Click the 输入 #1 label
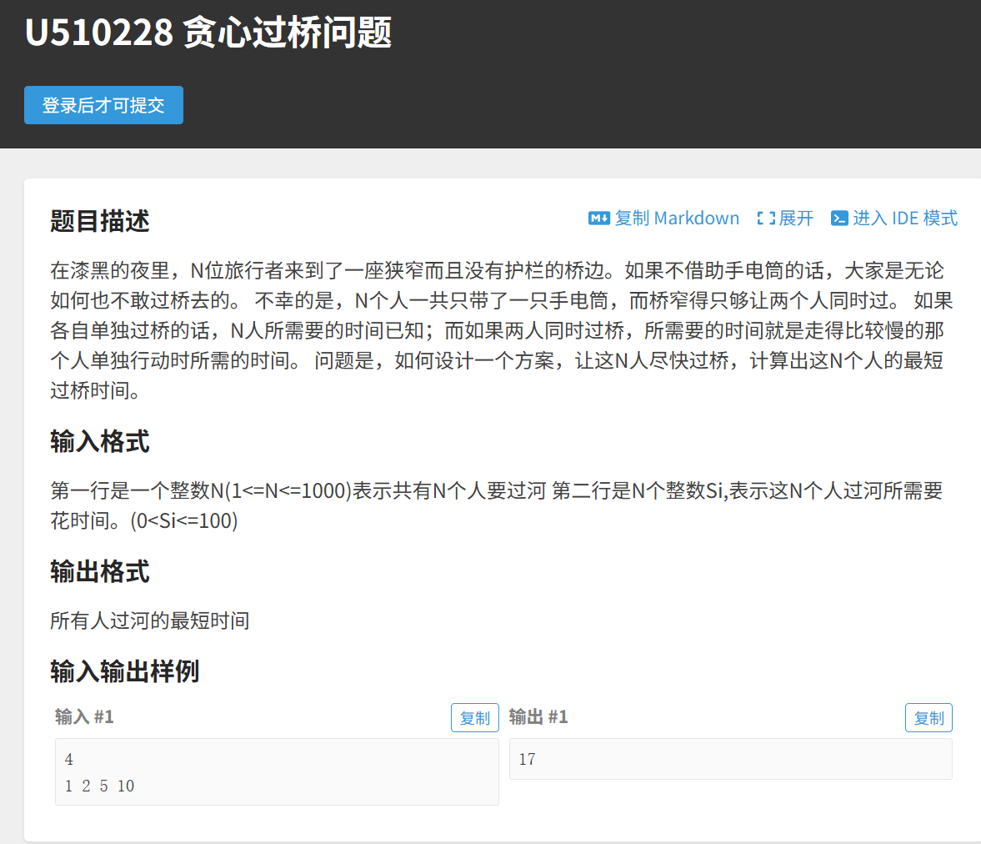 coord(84,717)
